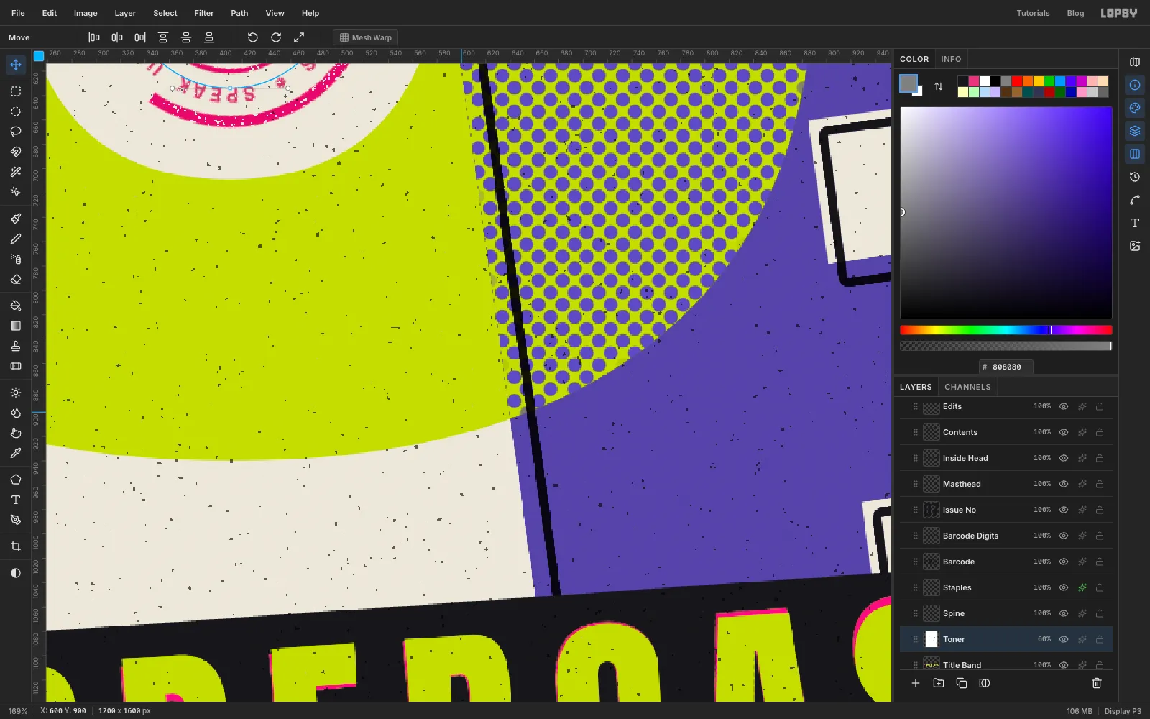Pick the Lasso selection tool
This screenshot has width=1150, height=719.
[16, 132]
